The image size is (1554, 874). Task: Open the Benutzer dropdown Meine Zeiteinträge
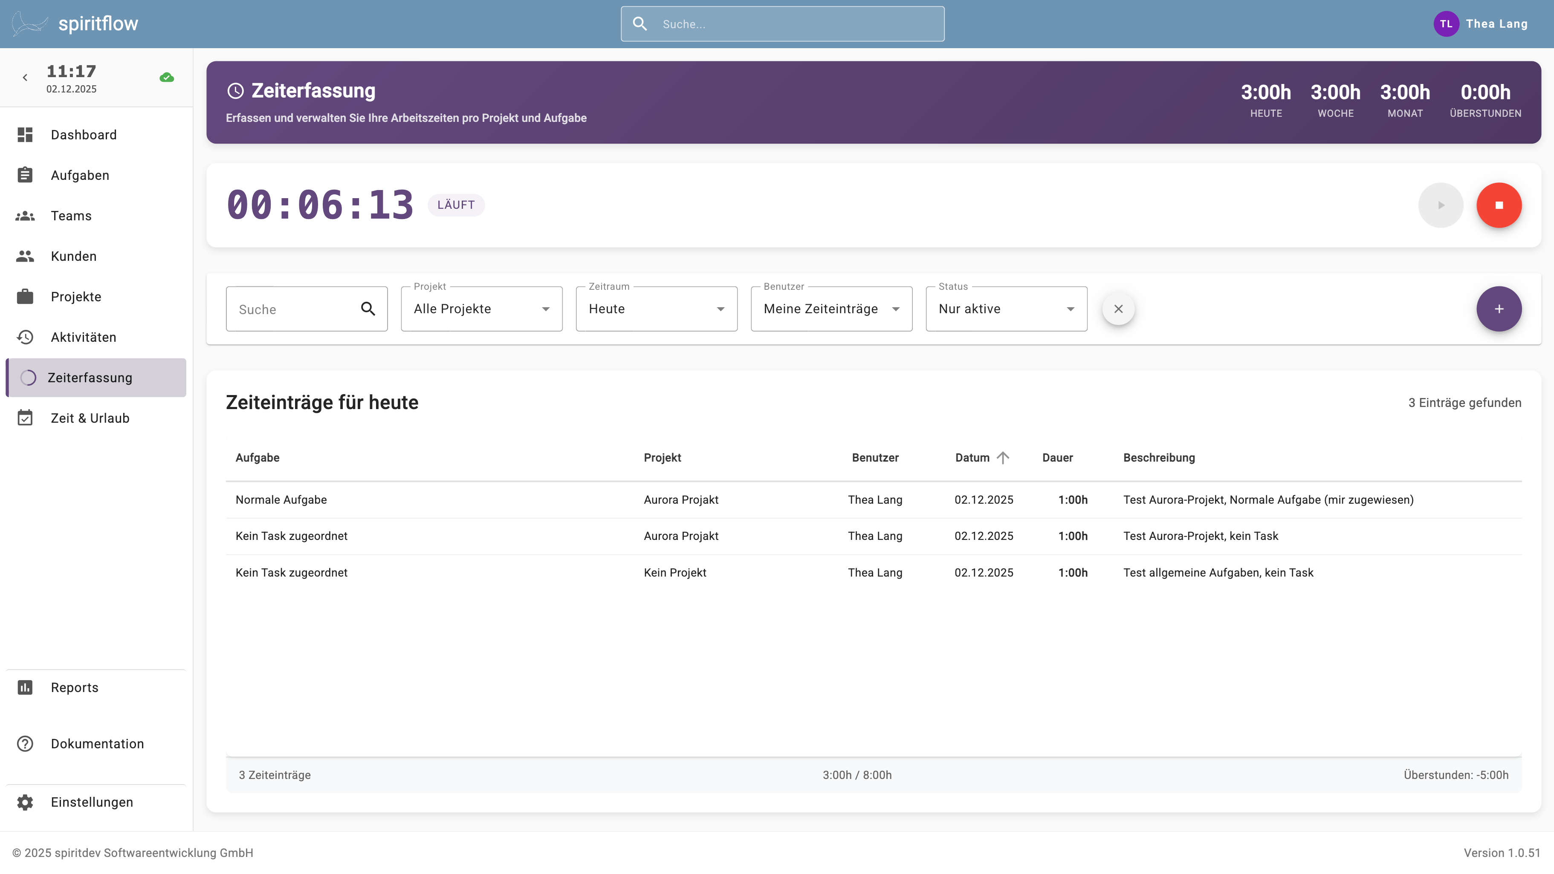(x=831, y=309)
